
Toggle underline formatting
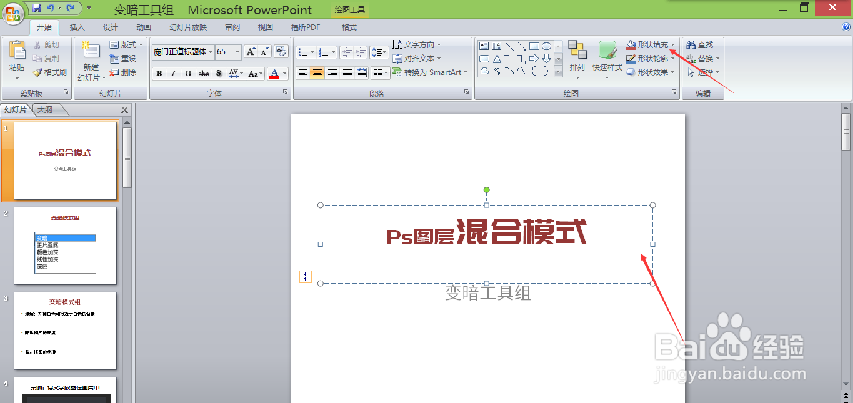coord(189,73)
